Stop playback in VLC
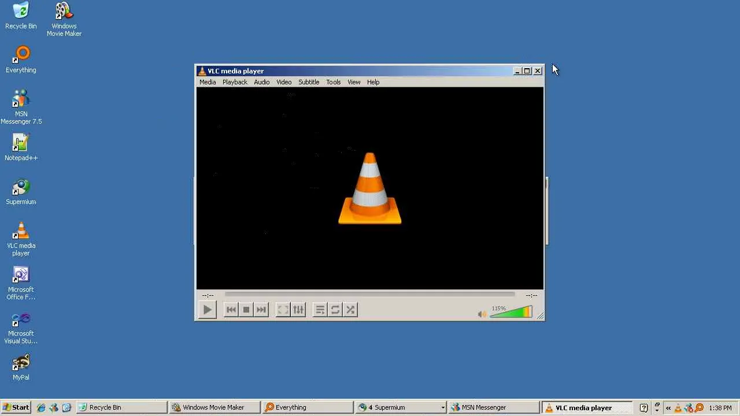Screen dimensions: 740x416 pos(246,310)
